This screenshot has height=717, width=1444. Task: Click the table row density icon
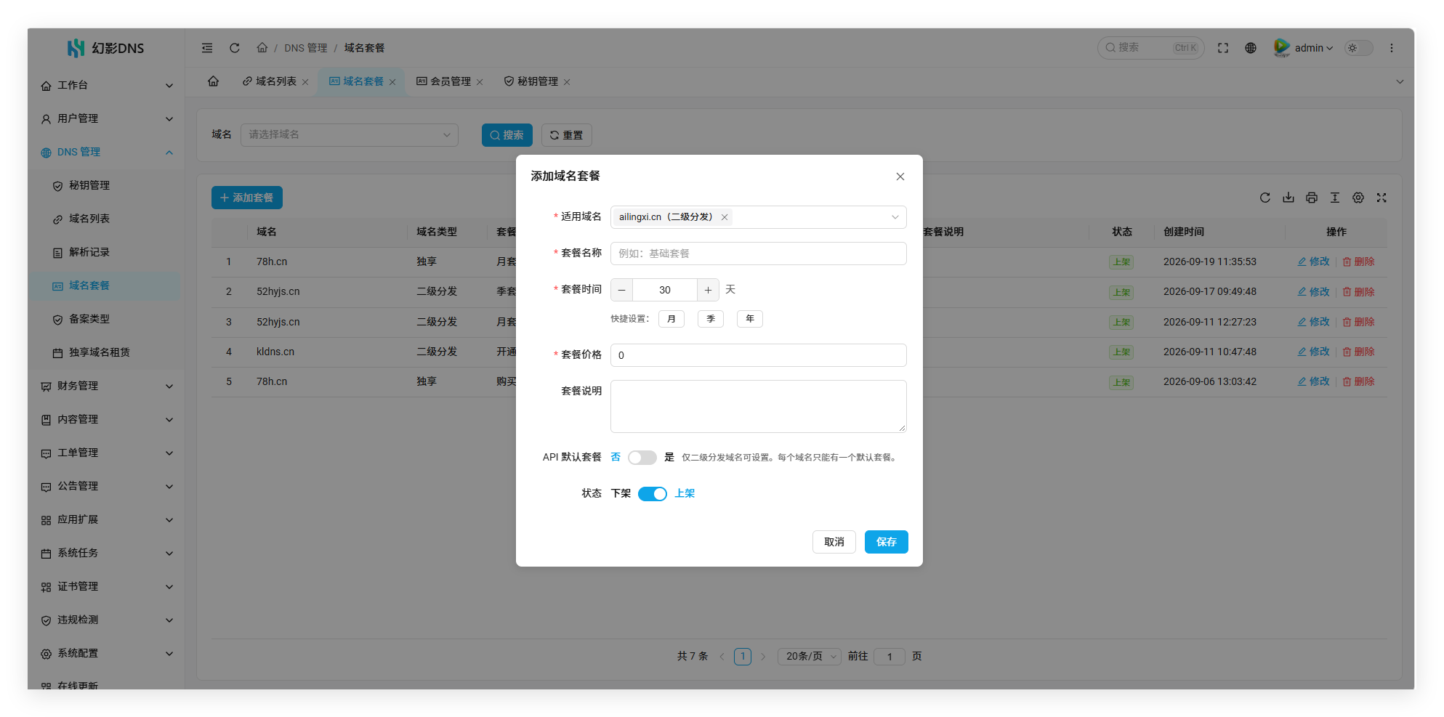pos(1335,198)
